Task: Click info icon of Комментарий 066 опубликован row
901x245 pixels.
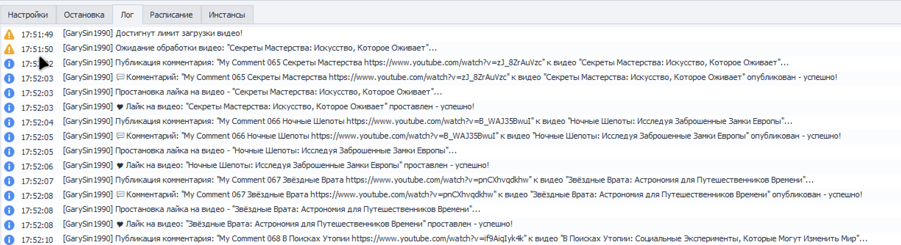Action: pos(9,137)
